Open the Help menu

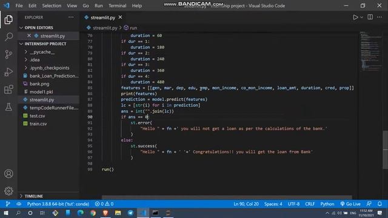tap(137, 5)
